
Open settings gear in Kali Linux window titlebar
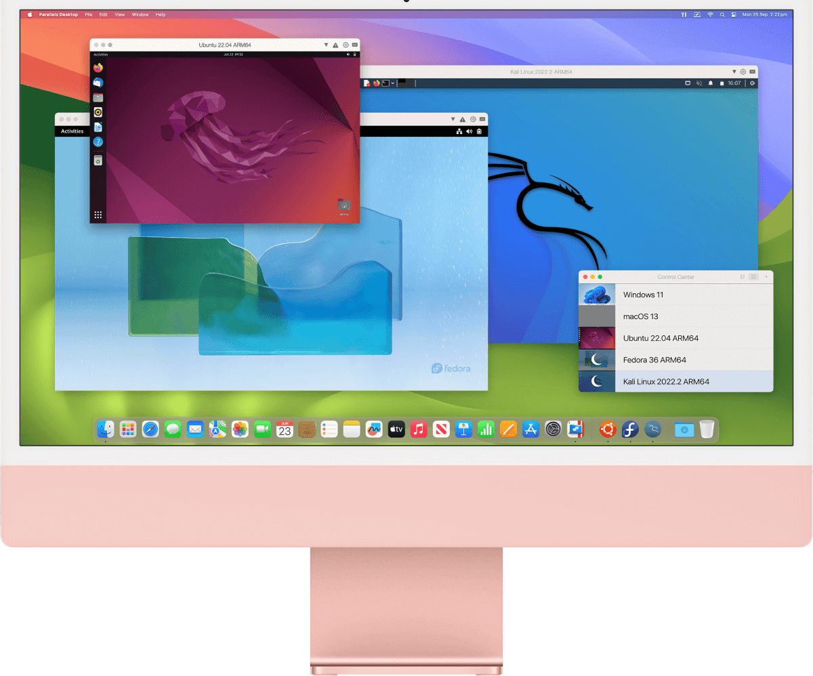(743, 72)
